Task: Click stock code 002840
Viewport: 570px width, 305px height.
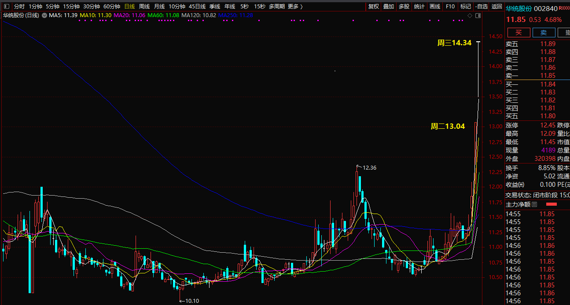Action: coord(547,8)
